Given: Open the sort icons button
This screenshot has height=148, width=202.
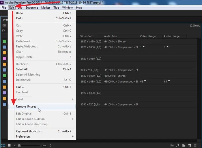Looking at the screenshot, I should 50,145.
